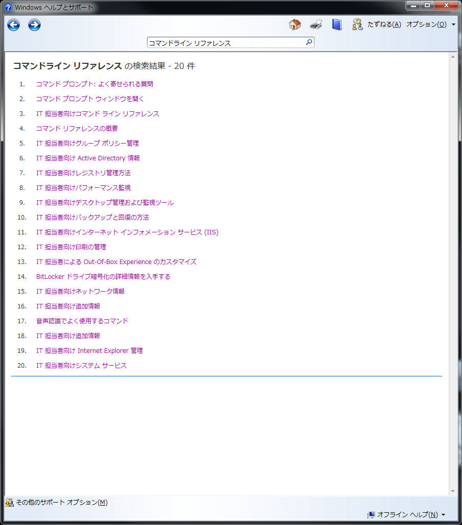
Task: Click the Back navigation arrow
Action: tap(14, 25)
